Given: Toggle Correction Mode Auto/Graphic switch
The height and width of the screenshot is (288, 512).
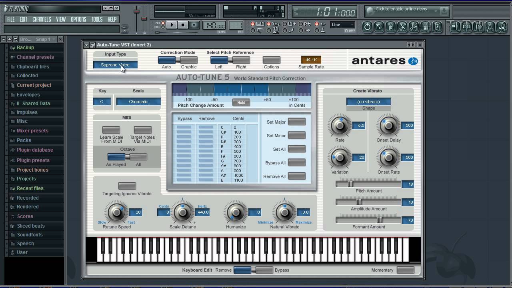Looking at the screenshot, I should coord(178,60).
